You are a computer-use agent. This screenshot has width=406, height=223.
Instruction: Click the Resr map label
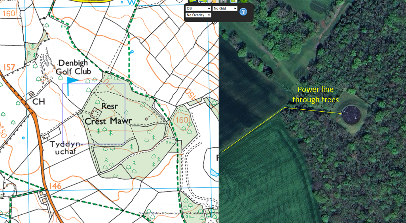coord(110,107)
